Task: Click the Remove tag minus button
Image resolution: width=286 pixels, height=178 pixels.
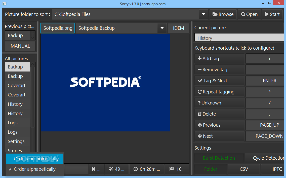Action: pos(219,69)
